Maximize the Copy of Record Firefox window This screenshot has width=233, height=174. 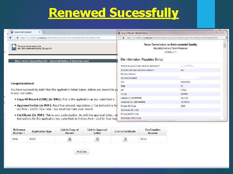pyautogui.click(x=216, y=32)
